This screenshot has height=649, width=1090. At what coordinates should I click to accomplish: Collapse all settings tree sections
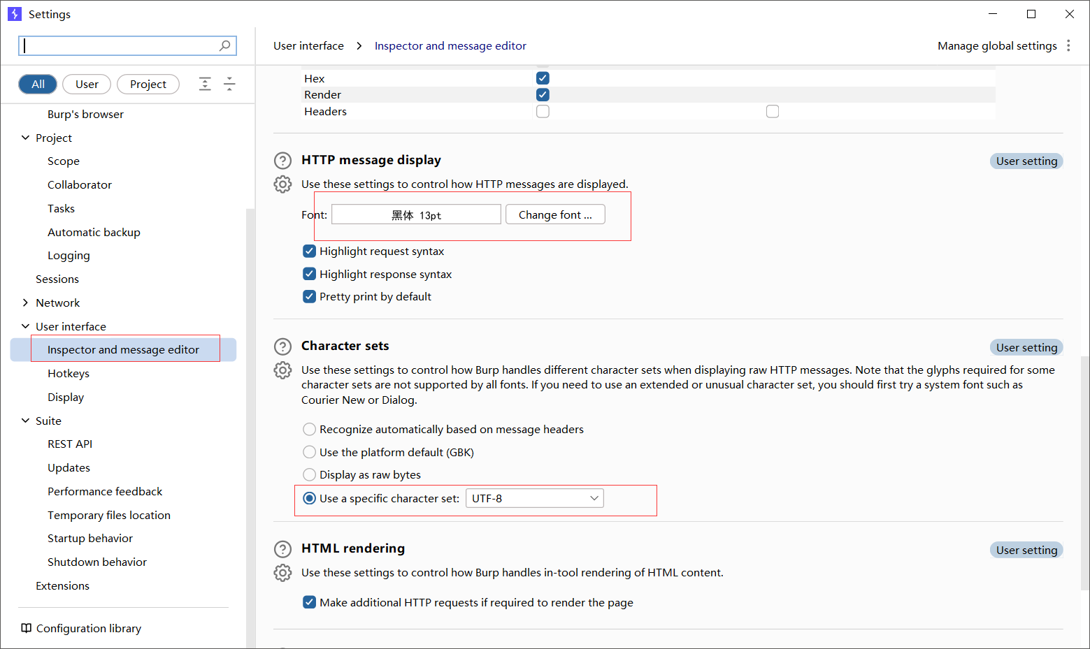(x=229, y=84)
